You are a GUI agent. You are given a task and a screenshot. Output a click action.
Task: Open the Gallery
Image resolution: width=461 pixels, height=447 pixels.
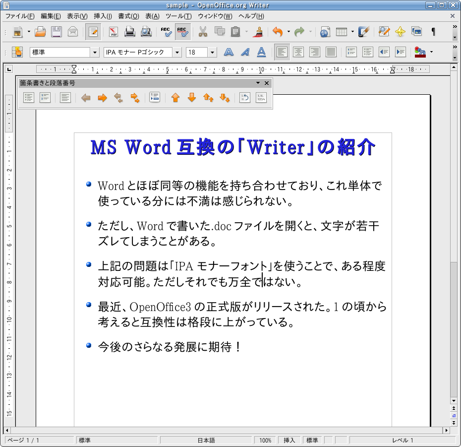[416, 31]
